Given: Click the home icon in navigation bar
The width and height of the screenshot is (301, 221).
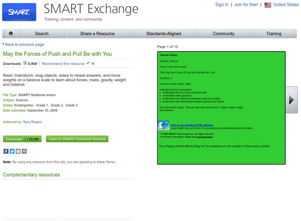Looking at the screenshot, I should [x=11, y=34].
